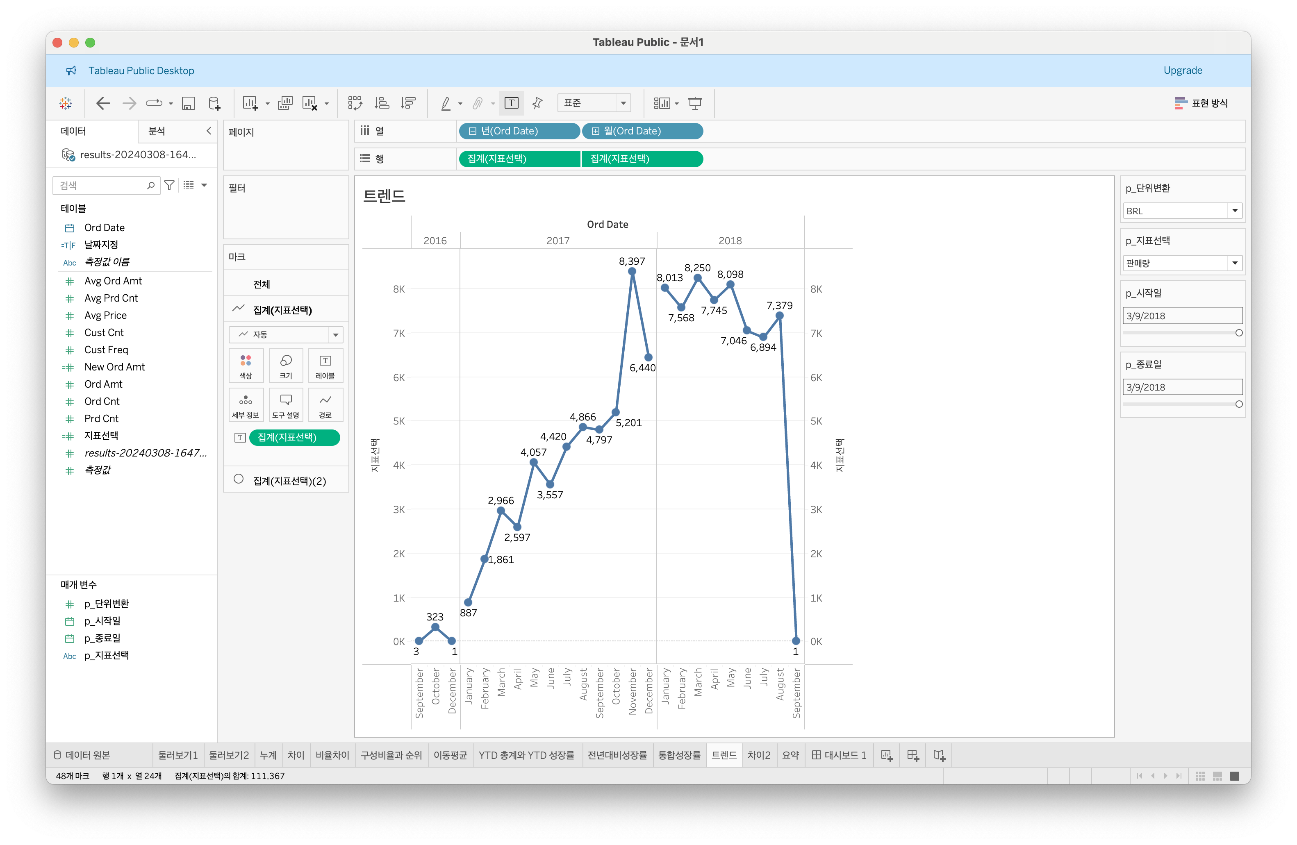
Task: Click the undo back arrow in toolbar
Action: click(x=102, y=103)
